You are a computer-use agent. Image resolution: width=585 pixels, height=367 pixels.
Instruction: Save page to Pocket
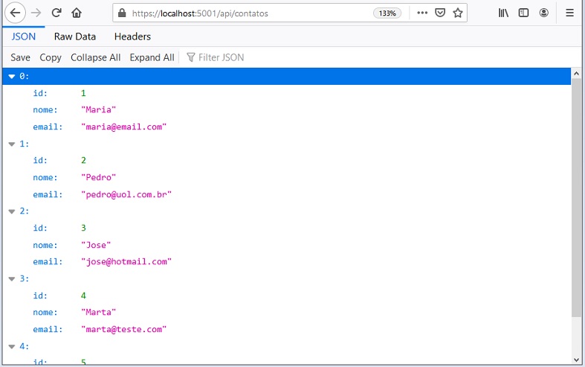440,13
